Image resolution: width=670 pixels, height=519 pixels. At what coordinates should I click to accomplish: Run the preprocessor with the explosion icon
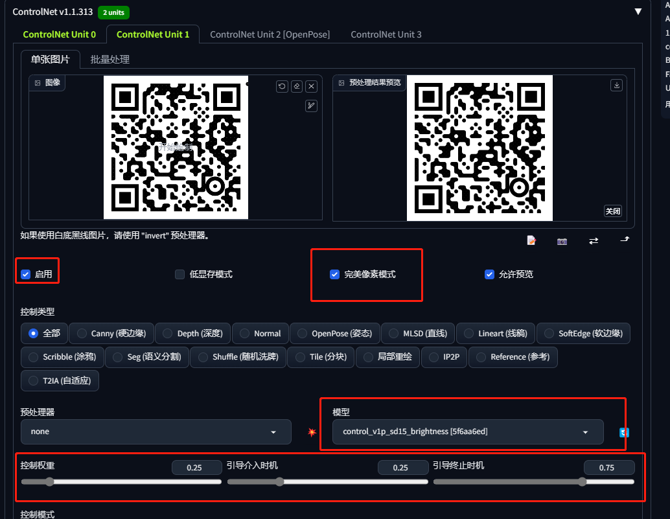click(x=312, y=432)
